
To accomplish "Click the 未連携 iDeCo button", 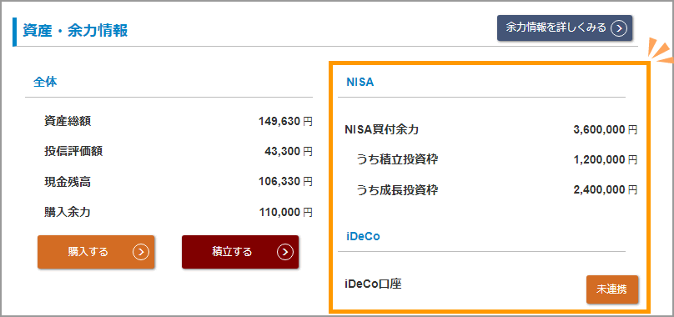I will coord(612,289).
